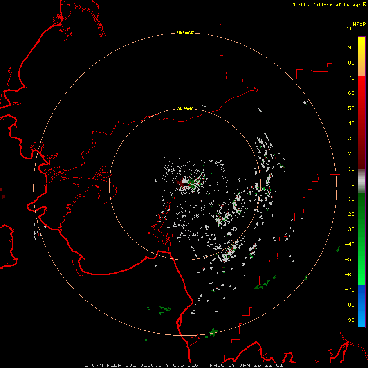
Task: Click the 50 NMI range ring label
Action: (x=185, y=108)
